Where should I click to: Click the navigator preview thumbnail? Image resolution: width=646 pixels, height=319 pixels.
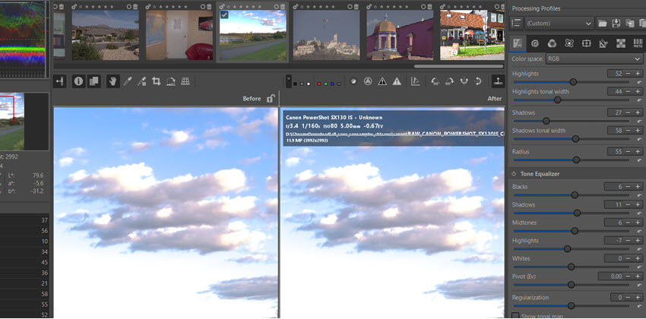pyautogui.click(x=12, y=122)
